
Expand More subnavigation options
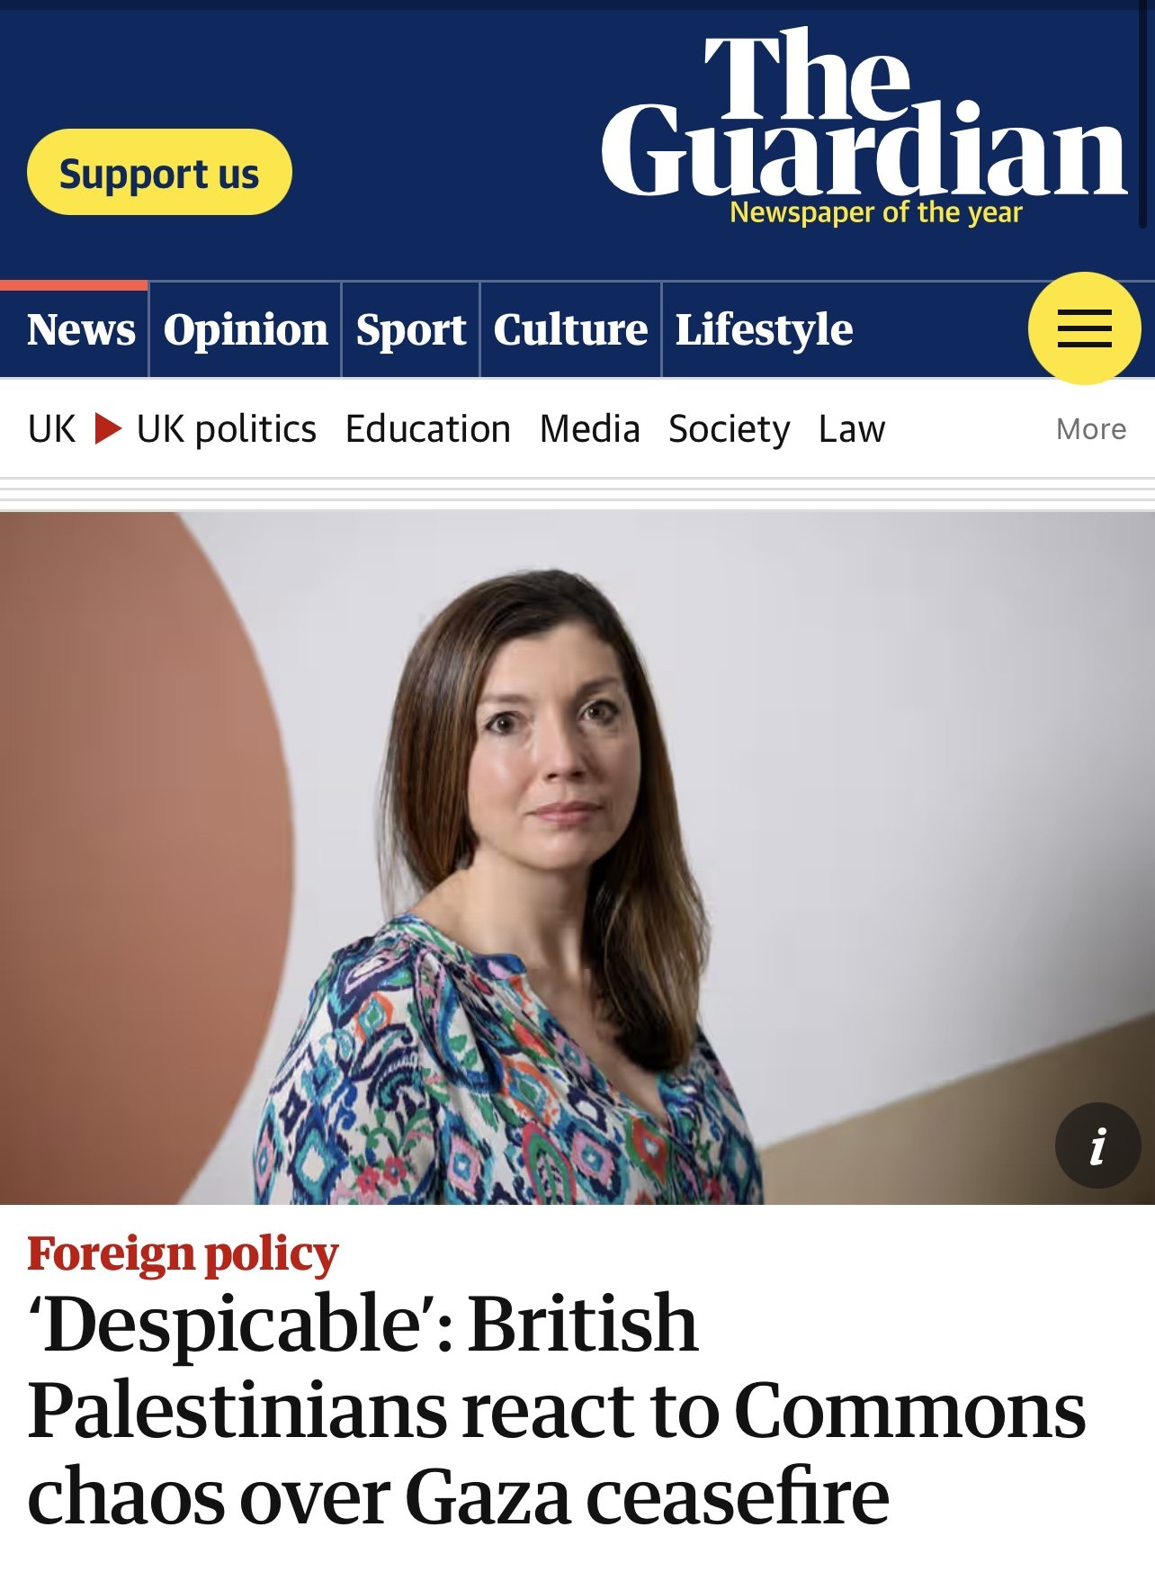(1091, 429)
